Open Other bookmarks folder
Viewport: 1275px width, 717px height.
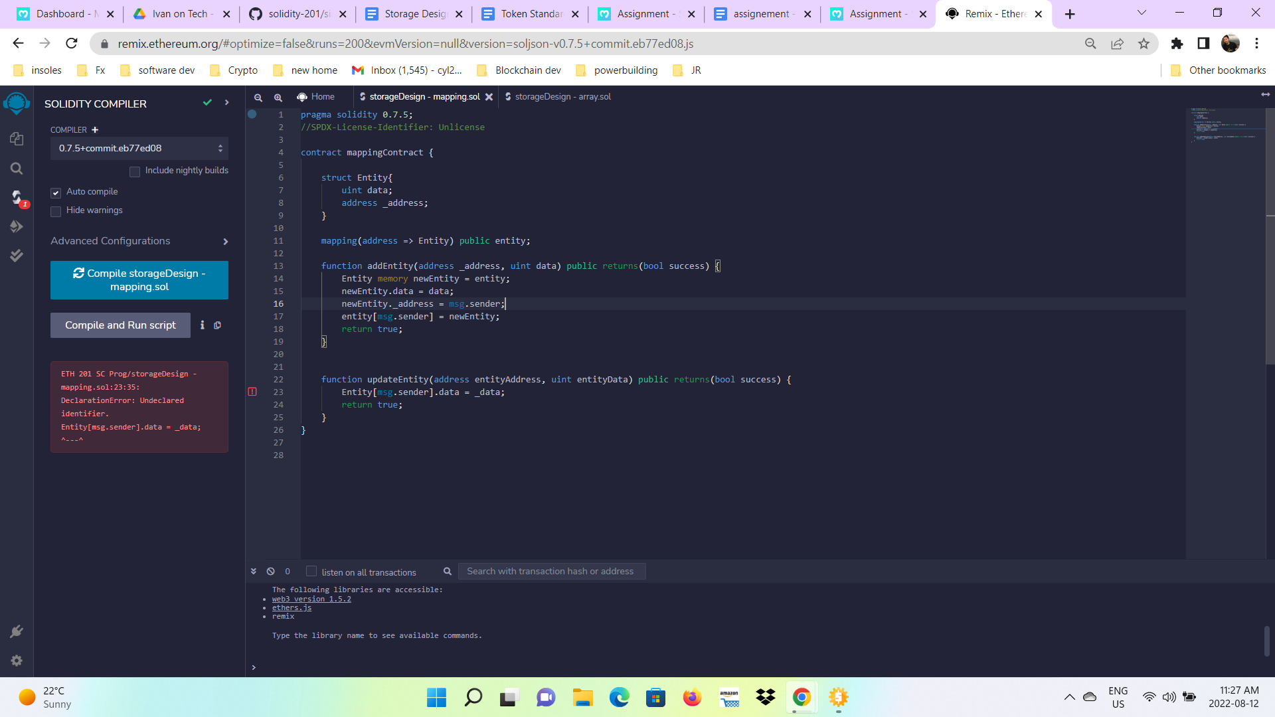pos(1218,70)
